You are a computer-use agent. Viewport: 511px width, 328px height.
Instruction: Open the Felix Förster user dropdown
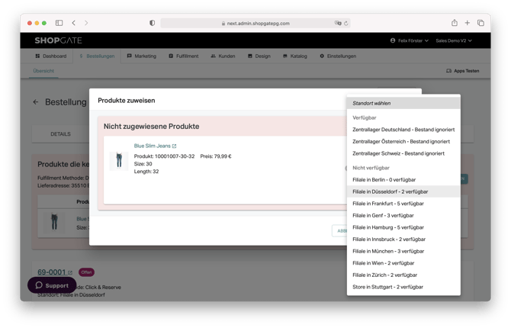409,40
